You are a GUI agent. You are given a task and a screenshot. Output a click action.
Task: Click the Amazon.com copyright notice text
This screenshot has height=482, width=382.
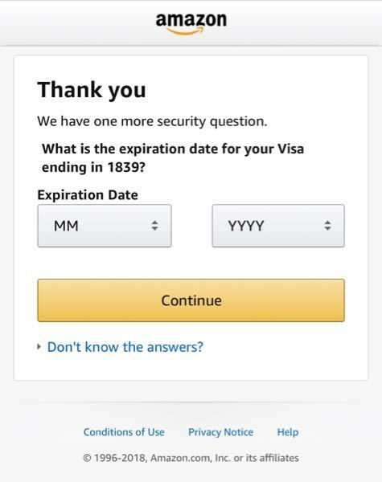tap(191, 458)
